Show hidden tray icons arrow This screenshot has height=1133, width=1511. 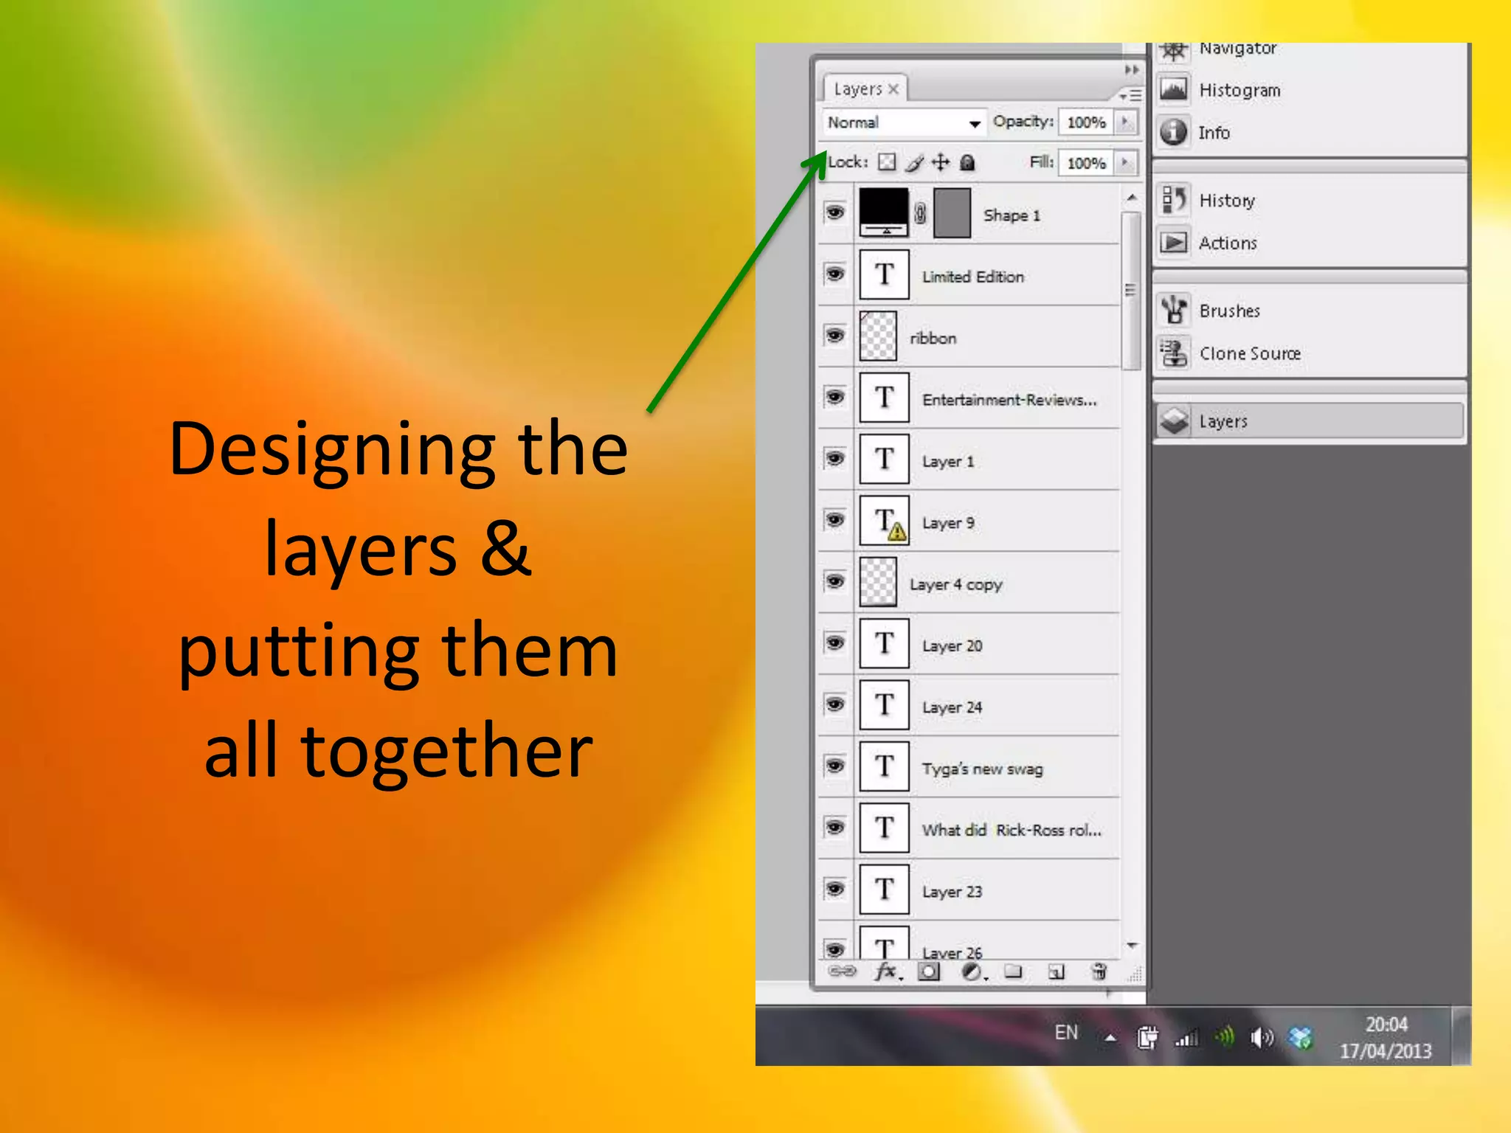tap(1110, 1039)
